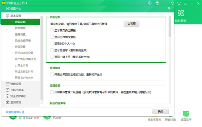
Task: Click the 安全防护中心 shield icon
Action: tap(7, 96)
